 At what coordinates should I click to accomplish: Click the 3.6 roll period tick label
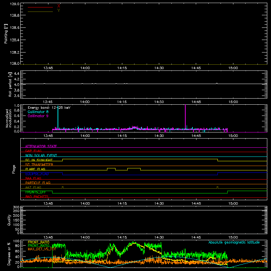(x=17, y=96)
